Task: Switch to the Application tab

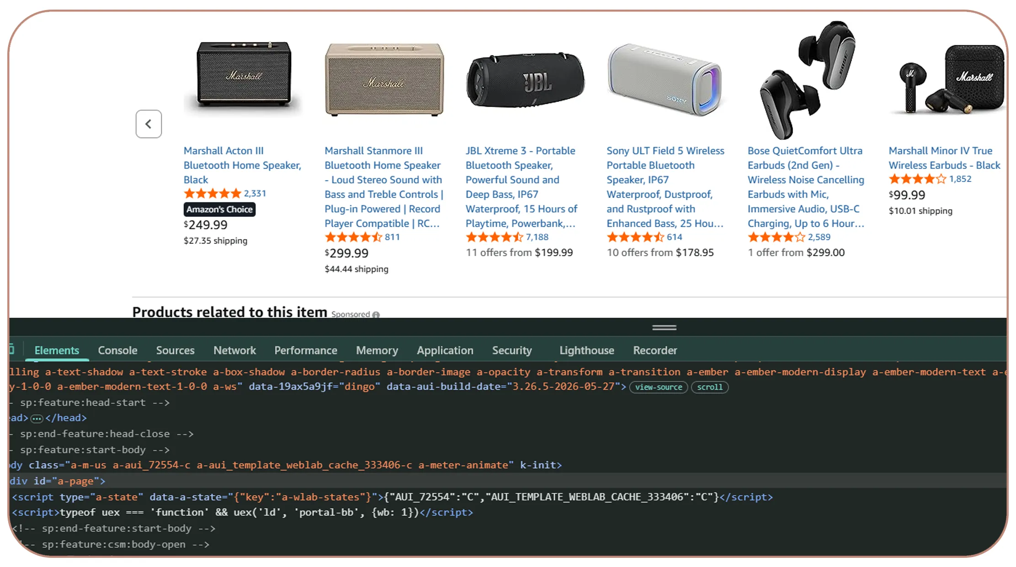Action: tap(445, 350)
